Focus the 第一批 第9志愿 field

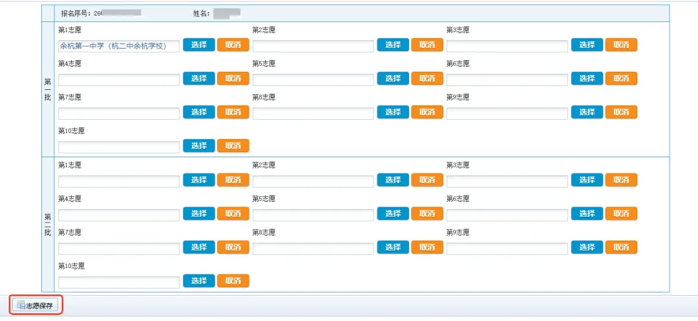coord(507,113)
